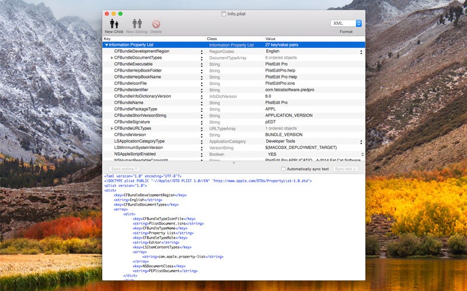Select the CFBundleHelpBookFolder row

point(233,70)
